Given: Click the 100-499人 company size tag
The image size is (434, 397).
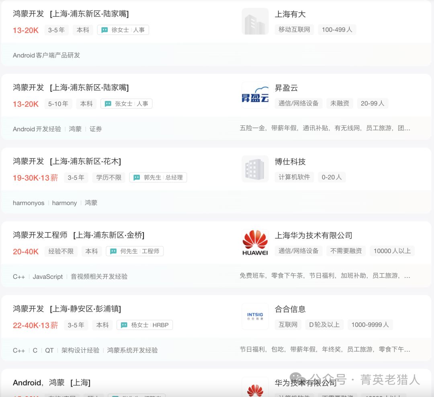Looking at the screenshot, I should [x=337, y=30].
